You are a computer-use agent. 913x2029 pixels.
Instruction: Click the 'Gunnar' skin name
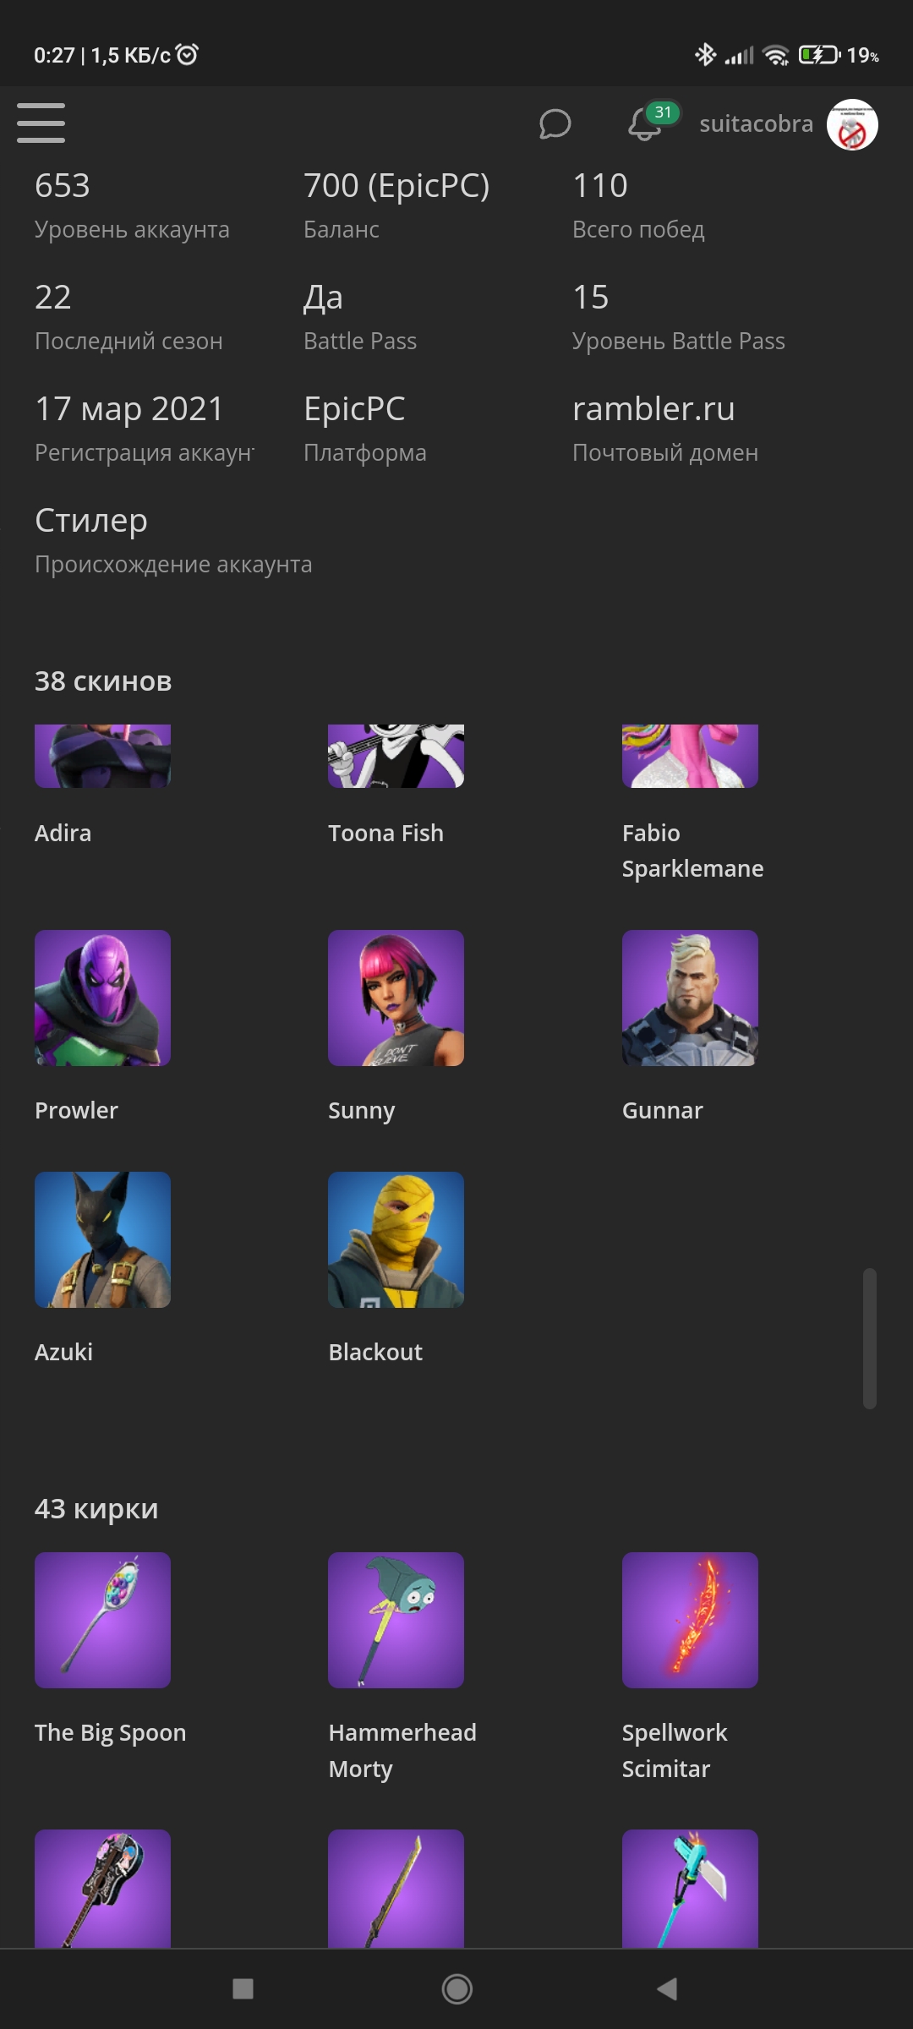[x=662, y=1111]
